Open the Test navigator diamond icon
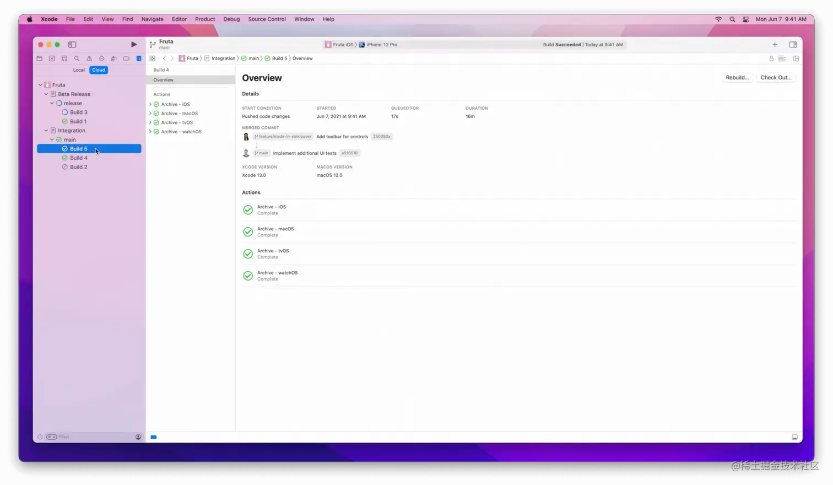The width and height of the screenshot is (833, 485). (x=101, y=58)
